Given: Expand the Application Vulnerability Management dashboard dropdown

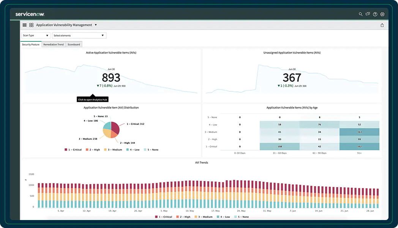Looking at the screenshot, I should (x=95, y=25).
